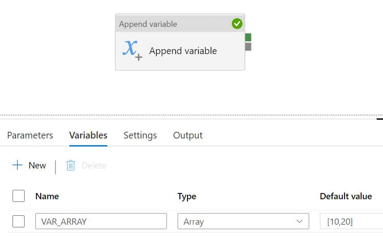The image size is (383, 243).
Task: Click the VAR_ARRAY name input field
Action: 101,221
